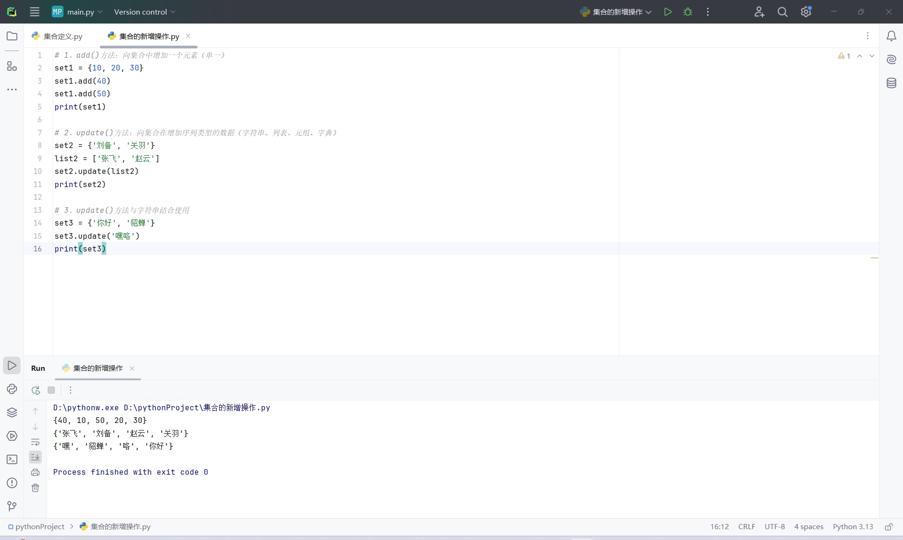
Task: Run the current script with the green play icon
Action: (x=667, y=12)
